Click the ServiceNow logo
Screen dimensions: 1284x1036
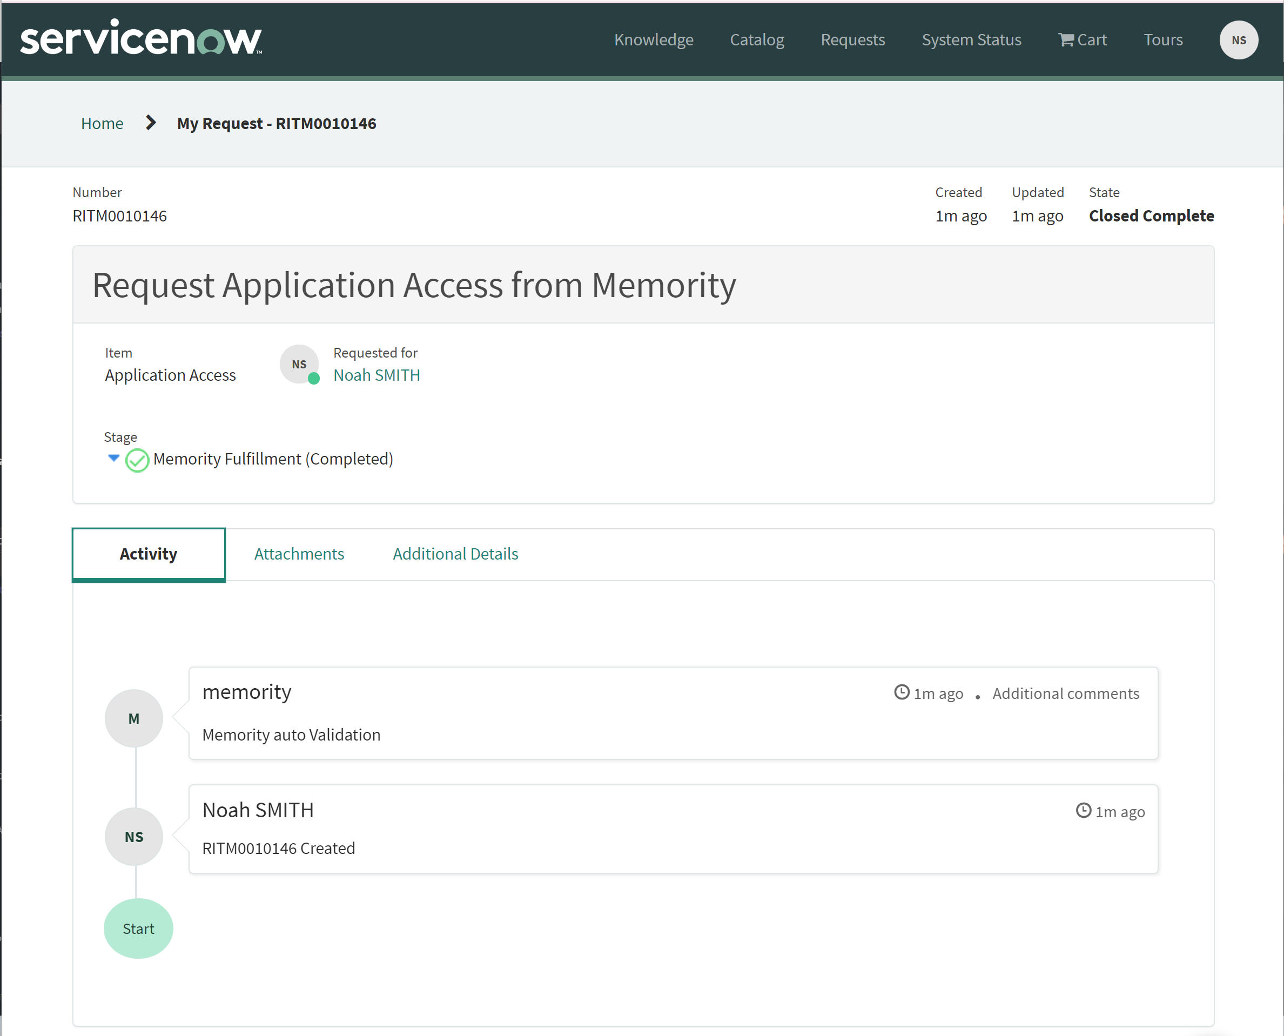(141, 39)
